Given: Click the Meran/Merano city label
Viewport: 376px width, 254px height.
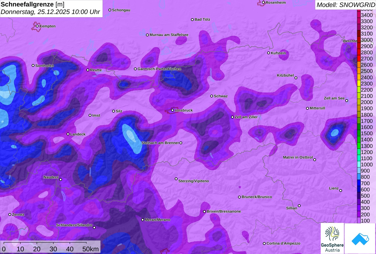Looking at the screenshot, I should pos(158,220).
